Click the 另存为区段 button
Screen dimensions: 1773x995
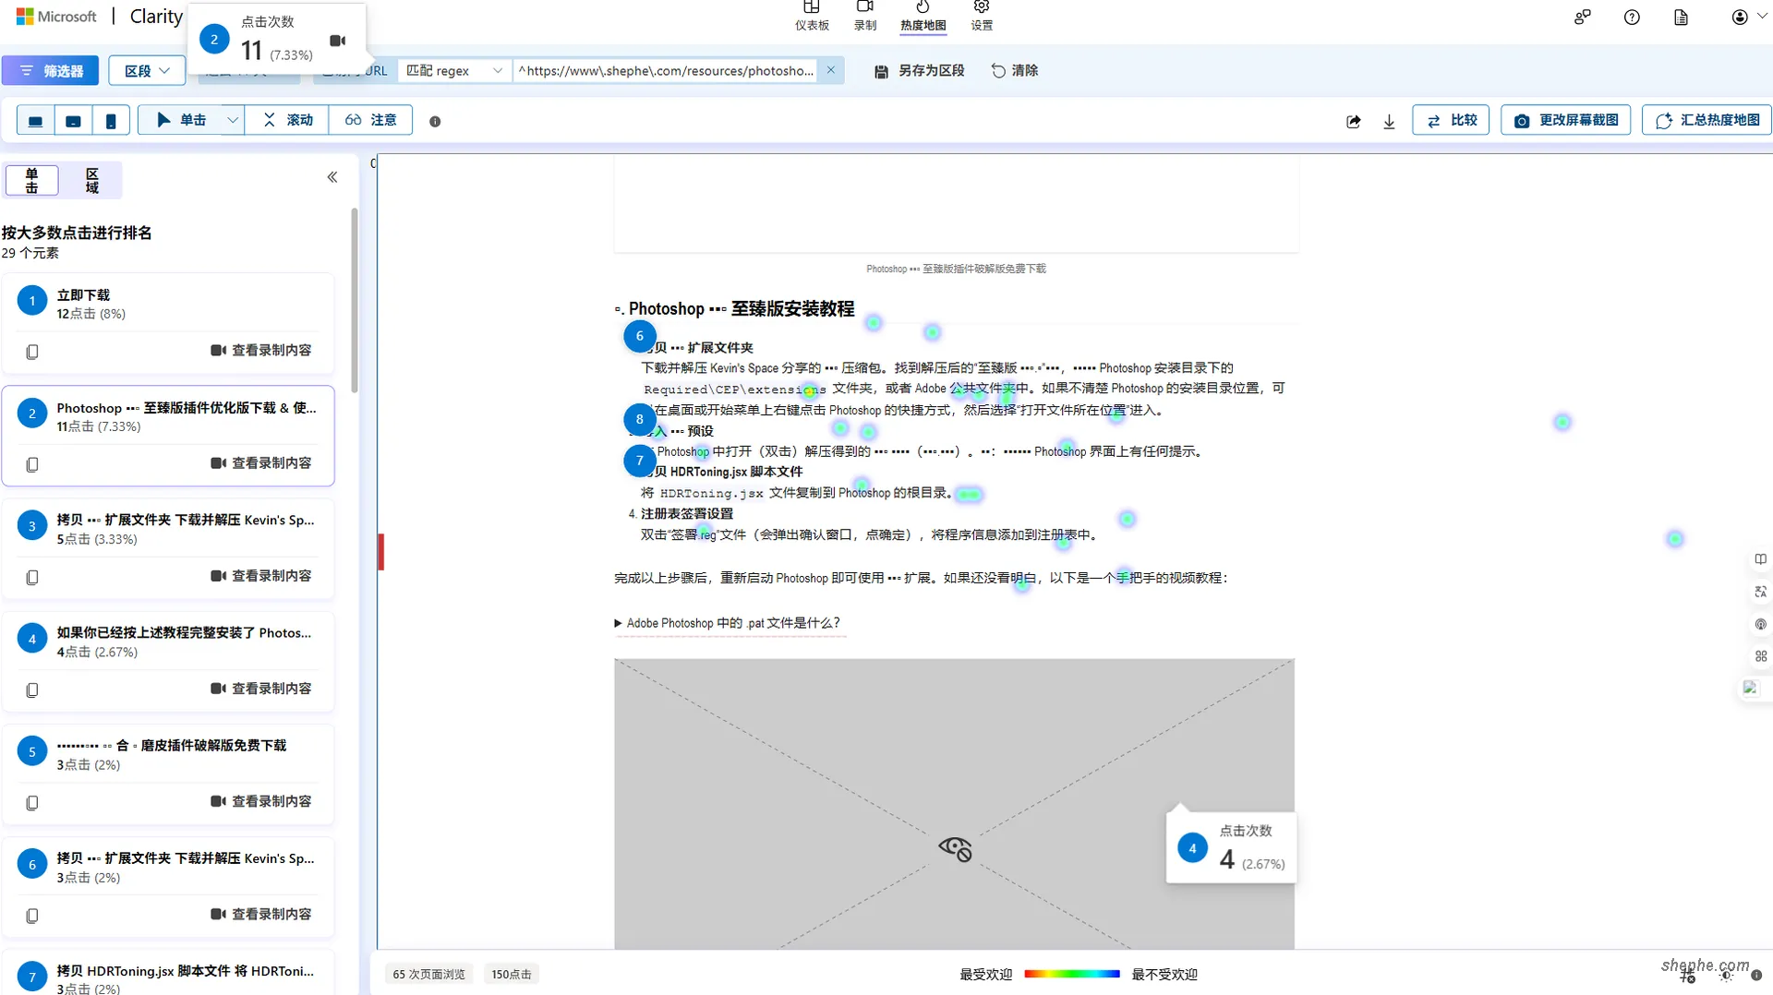(920, 70)
